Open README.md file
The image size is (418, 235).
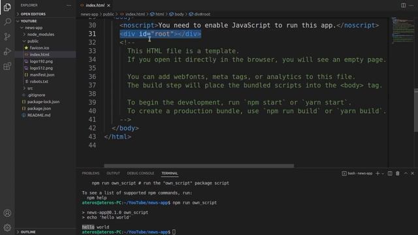(39, 115)
